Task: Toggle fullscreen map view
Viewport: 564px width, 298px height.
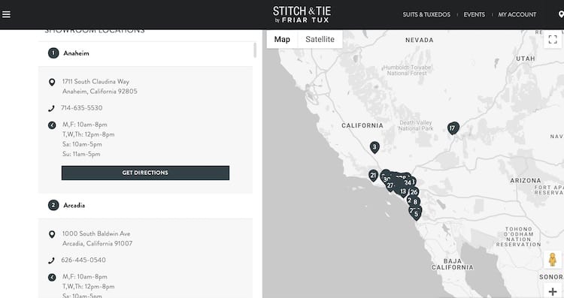Action: point(553,39)
